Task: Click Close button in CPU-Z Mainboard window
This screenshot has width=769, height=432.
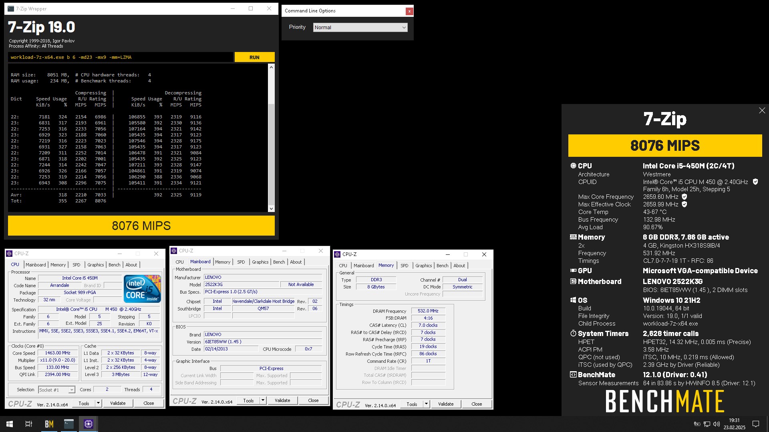Action: point(313,400)
